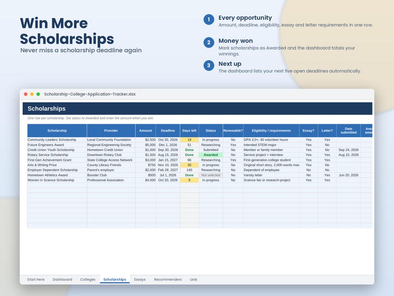
Task: Select the green Awarded status cell
Action: (x=210, y=155)
